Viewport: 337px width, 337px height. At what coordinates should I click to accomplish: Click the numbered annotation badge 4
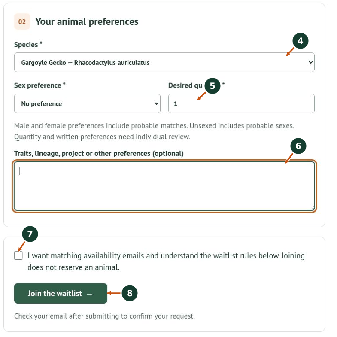point(300,41)
